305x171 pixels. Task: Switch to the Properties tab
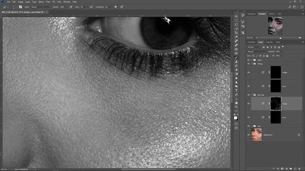[251, 42]
